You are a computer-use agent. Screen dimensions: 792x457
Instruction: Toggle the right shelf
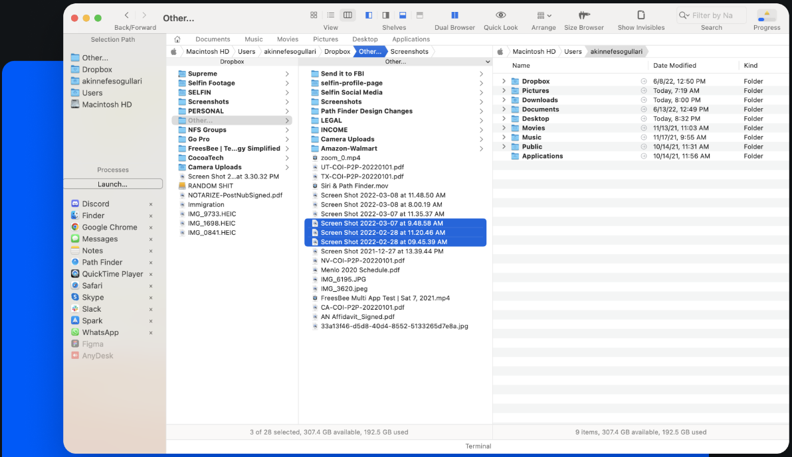click(x=385, y=15)
